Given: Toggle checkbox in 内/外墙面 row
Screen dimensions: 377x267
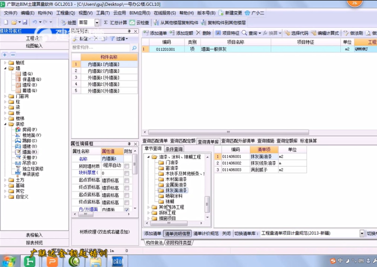Looking at the screenshot, I should (x=127, y=209).
